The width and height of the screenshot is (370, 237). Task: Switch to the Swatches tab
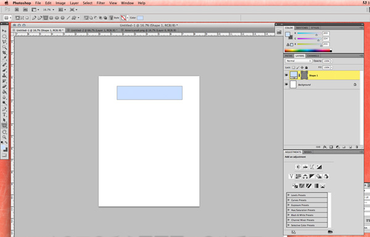pyautogui.click(x=302, y=28)
